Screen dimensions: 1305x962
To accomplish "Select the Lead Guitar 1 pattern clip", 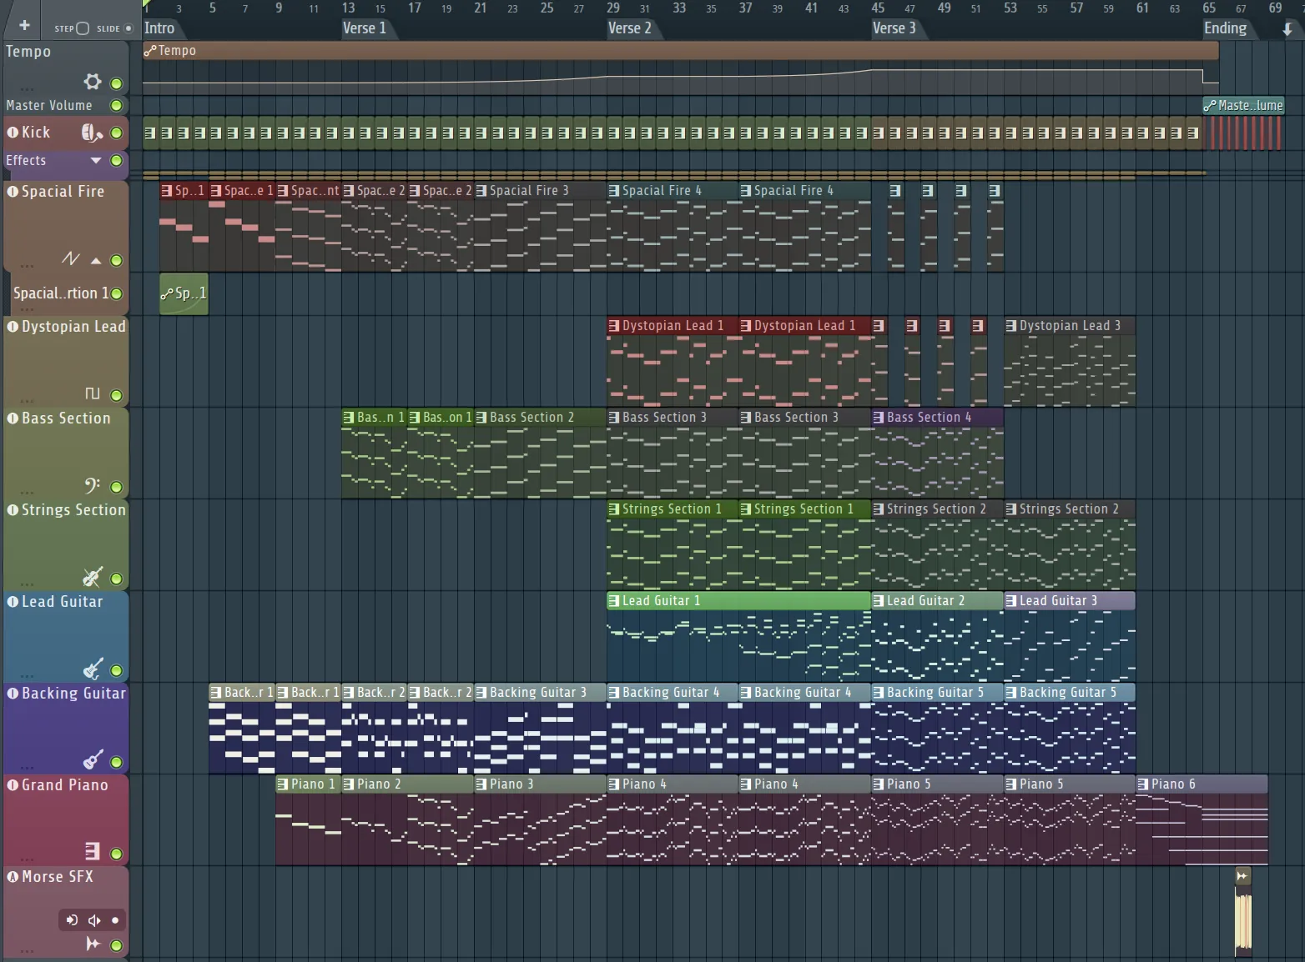I will pos(738,600).
